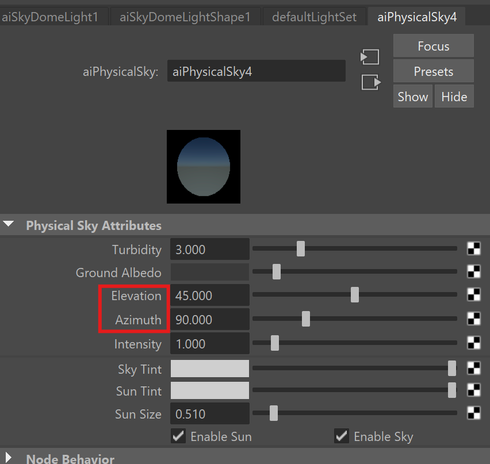This screenshot has width=490, height=464.
Task: Click the aiPhysicalSky name input field
Action: tap(256, 72)
